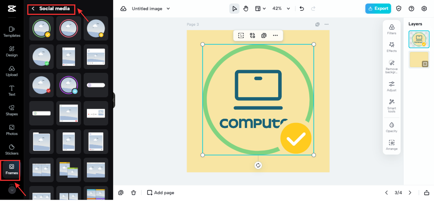Click the CapCut logo icon
The height and width of the screenshot is (201, 434).
(12, 8)
